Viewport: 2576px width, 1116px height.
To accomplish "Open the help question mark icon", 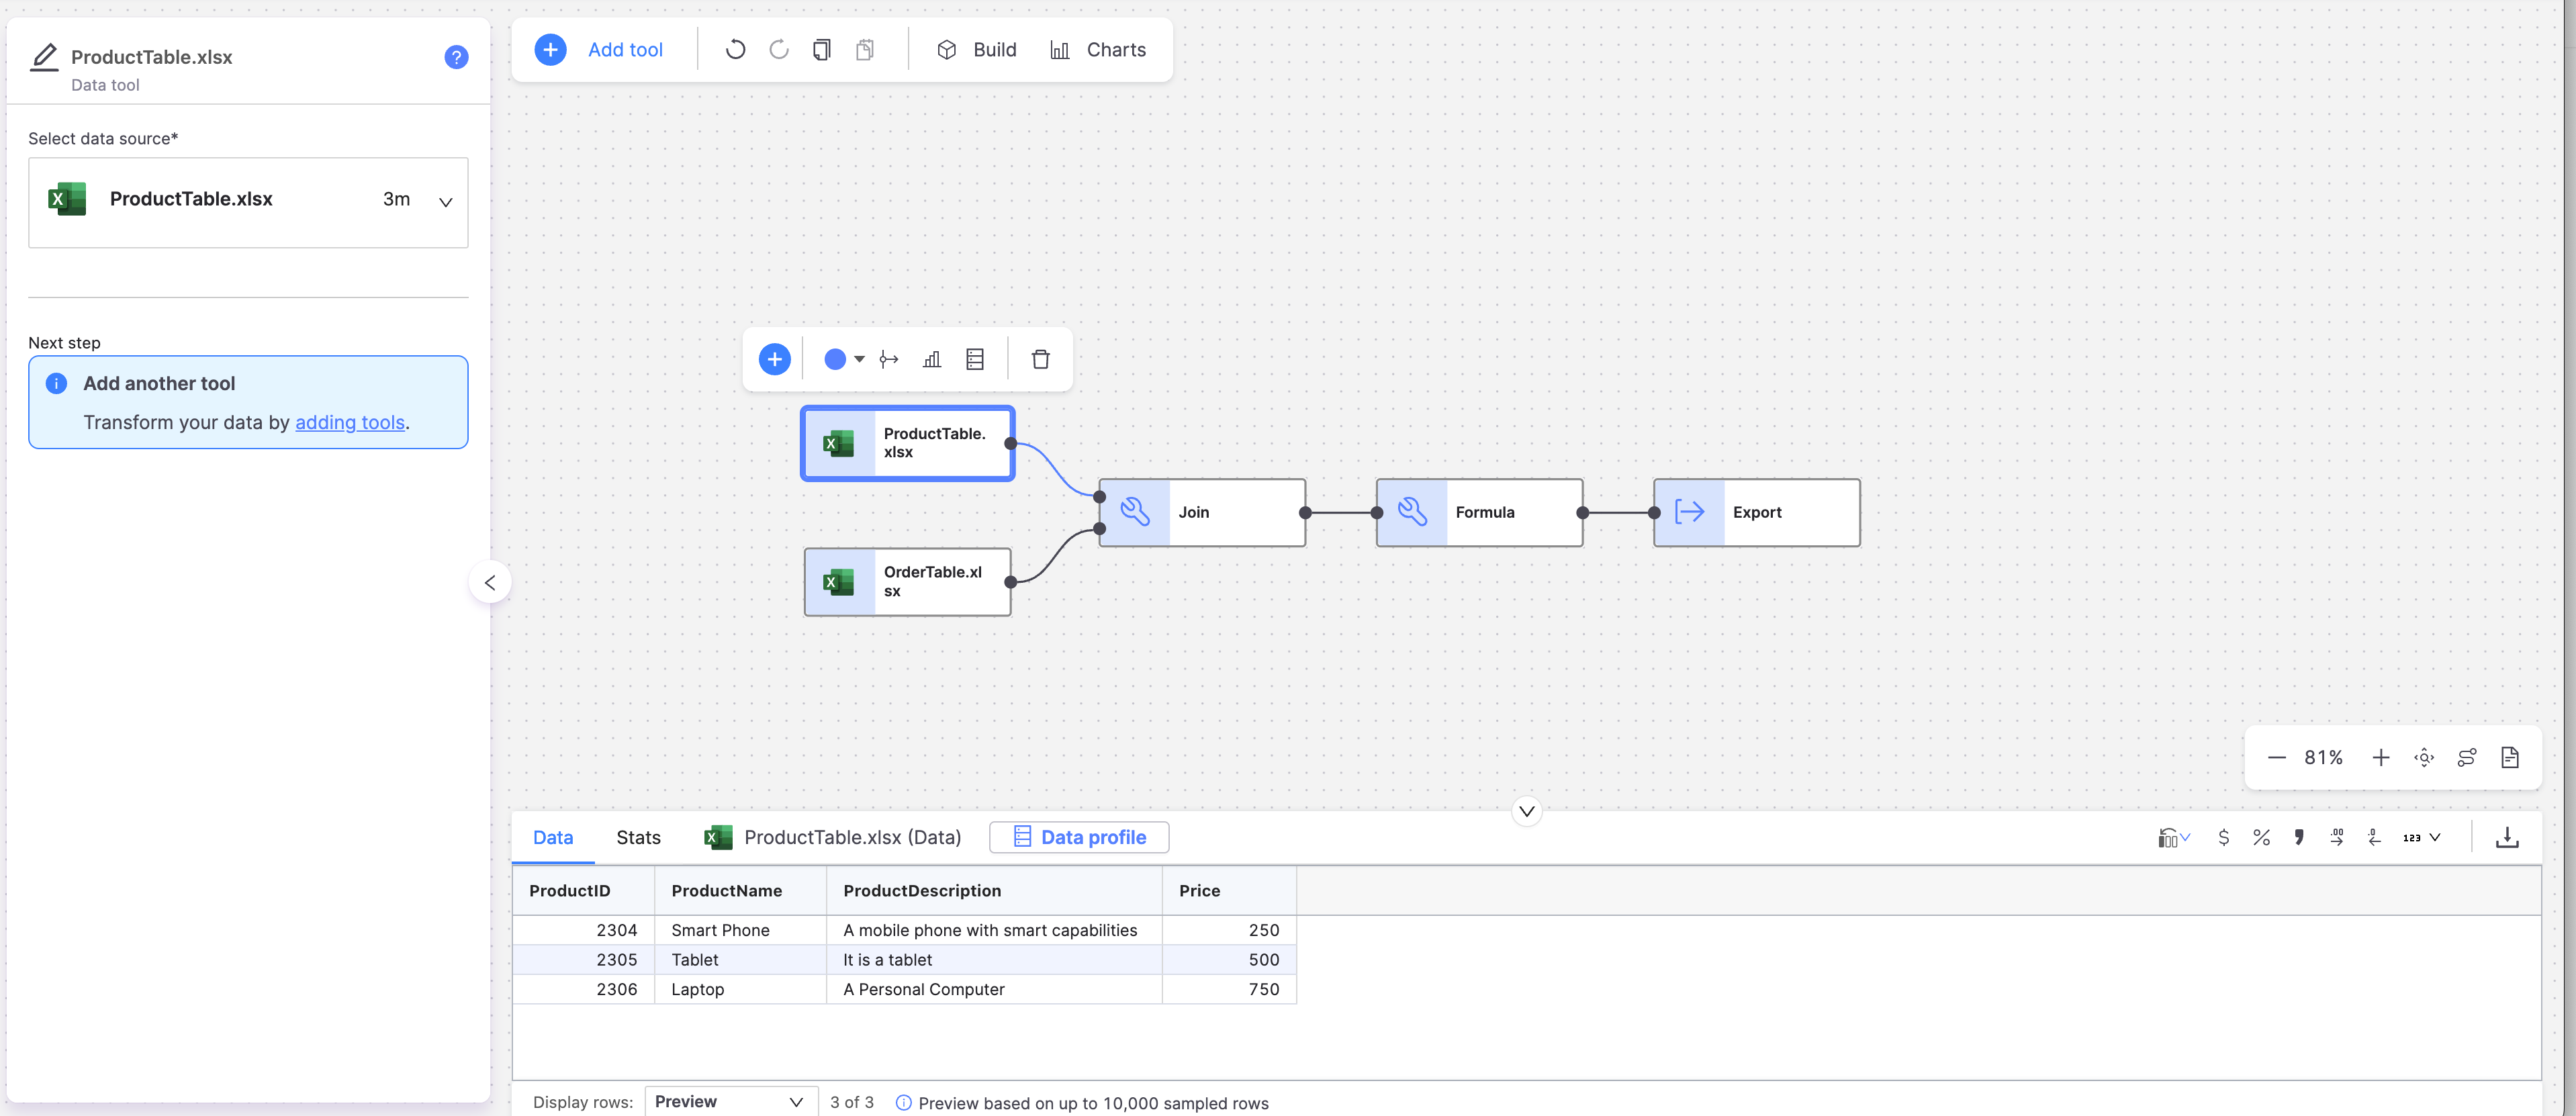I will click(456, 57).
